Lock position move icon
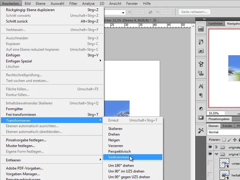Viewport: 240px width, 180px height. [x=235, y=139]
